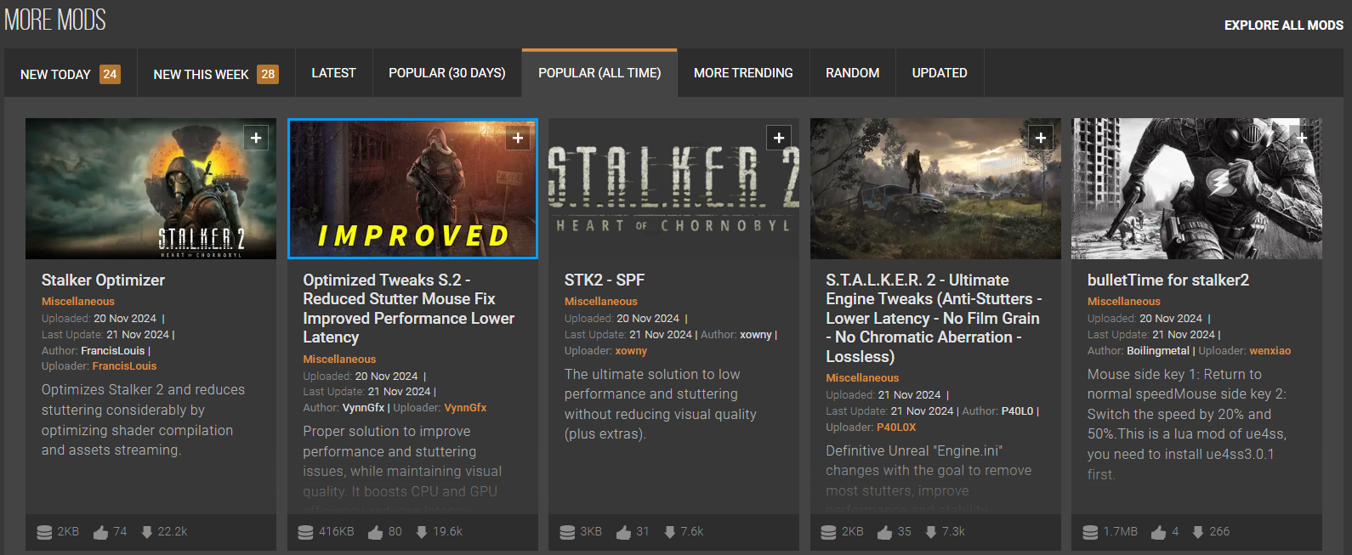
Task: Show the Random mods tab
Action: tap(852, 73)
